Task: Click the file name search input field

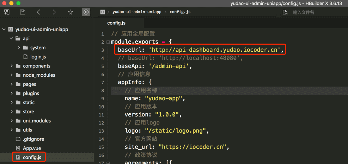Action: click(x=317, y=12)
